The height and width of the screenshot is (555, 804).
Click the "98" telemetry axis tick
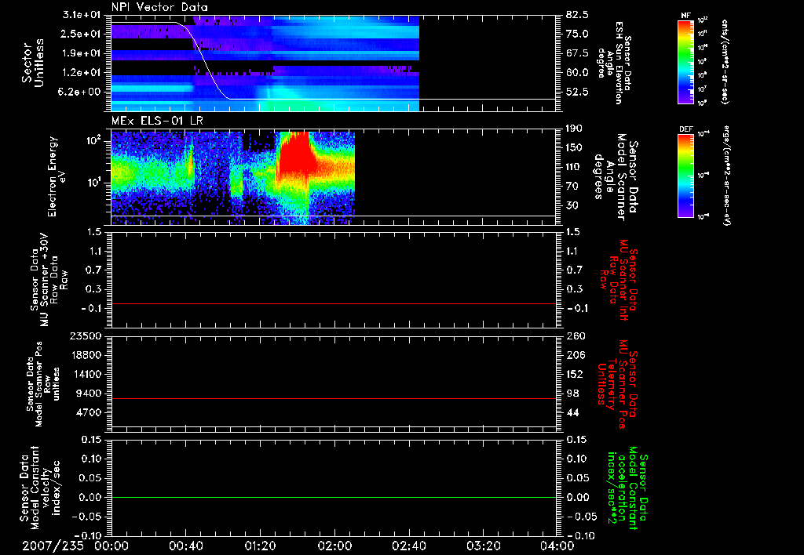pyautogui.click(x=572, y=394)
